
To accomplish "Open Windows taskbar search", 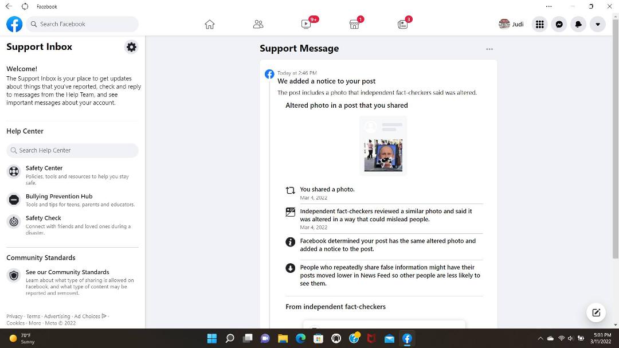I will click(x=230, y=338).
